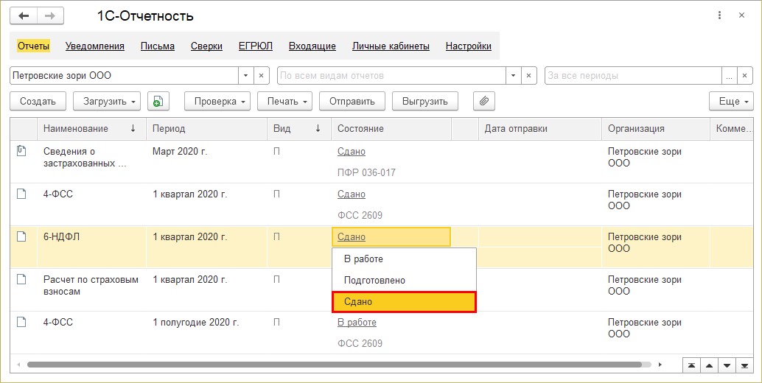Sort by Наименование column arrow
Image resolution: width=762 pixels, height=383 pixels.
pyautogui.click(x=133, y=129)
